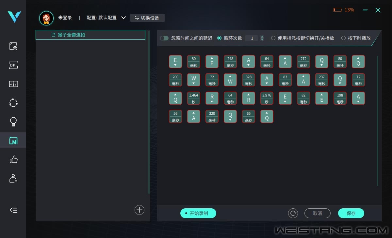Open the macro manager sidebar icon
The width and height of the screenshot is (392, 238).
point(13,141)
